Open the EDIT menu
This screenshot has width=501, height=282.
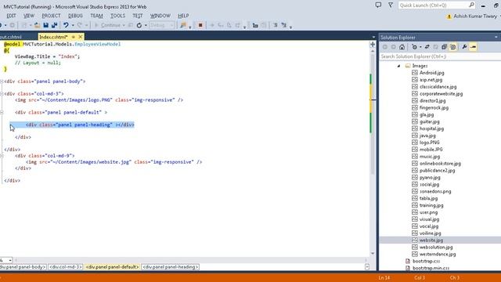pos(11,16)
